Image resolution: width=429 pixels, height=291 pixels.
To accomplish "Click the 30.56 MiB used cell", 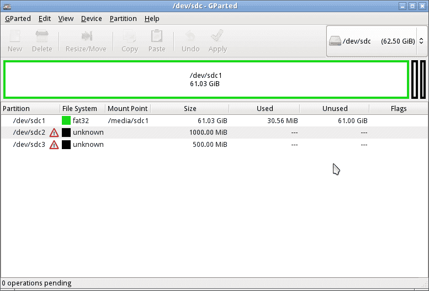I will tap(283, 121).
